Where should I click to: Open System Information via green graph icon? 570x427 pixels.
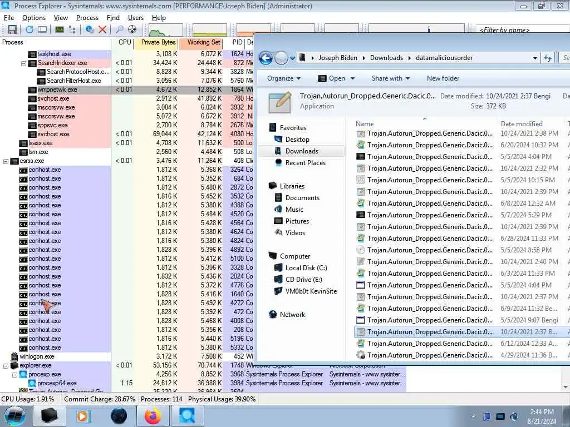[59, 29]
